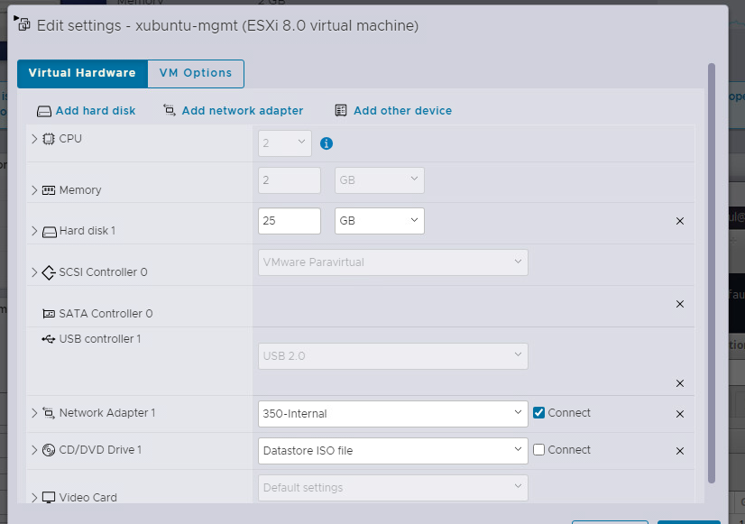This screenshot has height=524, width=745.
Task: Click the hard disk size field
Action: (x=290, y=221)
